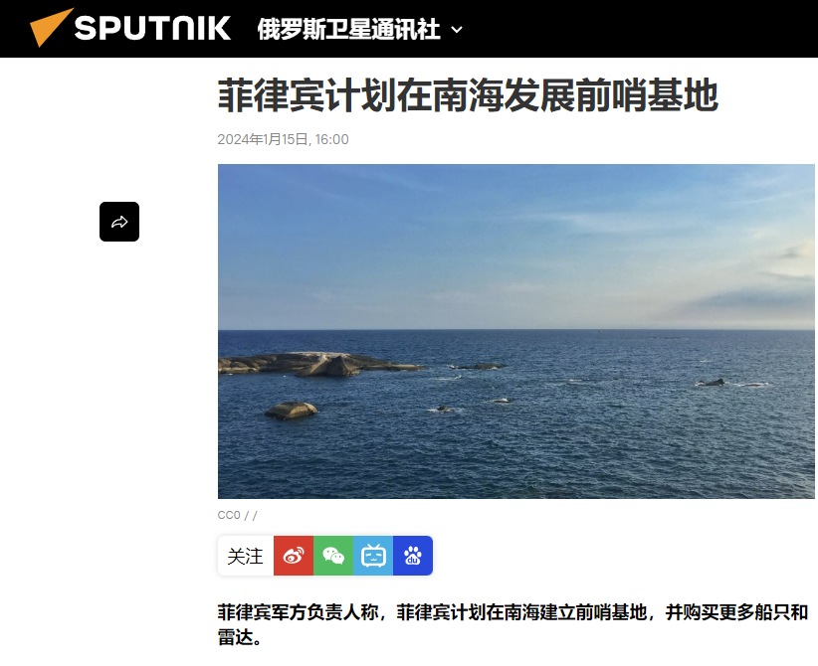Click the orange Sputnik logo emblem
Image resolution: width=818 pixels, height=666 pixels.
(51, 27)
